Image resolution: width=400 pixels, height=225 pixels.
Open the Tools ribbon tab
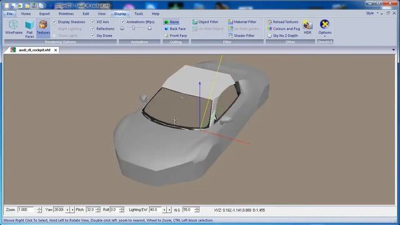tap(139, 14)
